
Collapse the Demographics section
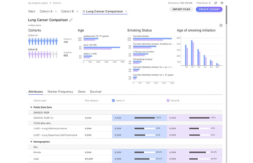(x=31, y=142)
